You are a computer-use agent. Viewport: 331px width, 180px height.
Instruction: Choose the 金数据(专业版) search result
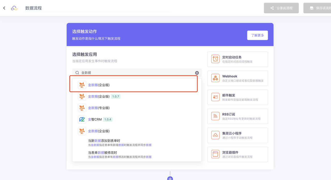click(137, 108)
